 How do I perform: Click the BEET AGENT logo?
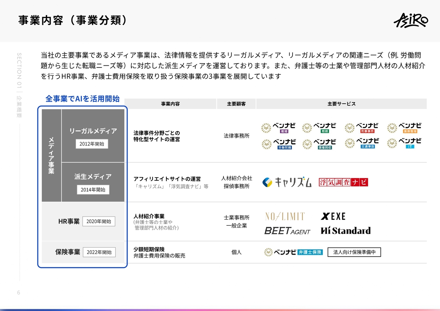coord(287,231)
